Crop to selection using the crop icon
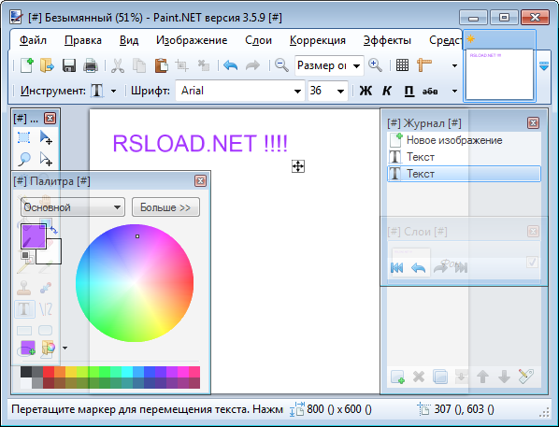The height and width of the screenshot is (427, 559). [182, 65]
